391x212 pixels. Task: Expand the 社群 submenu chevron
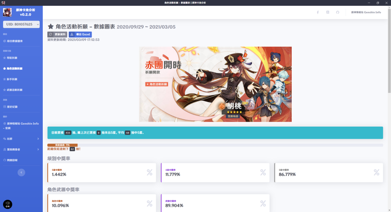[x=38, y=139]
